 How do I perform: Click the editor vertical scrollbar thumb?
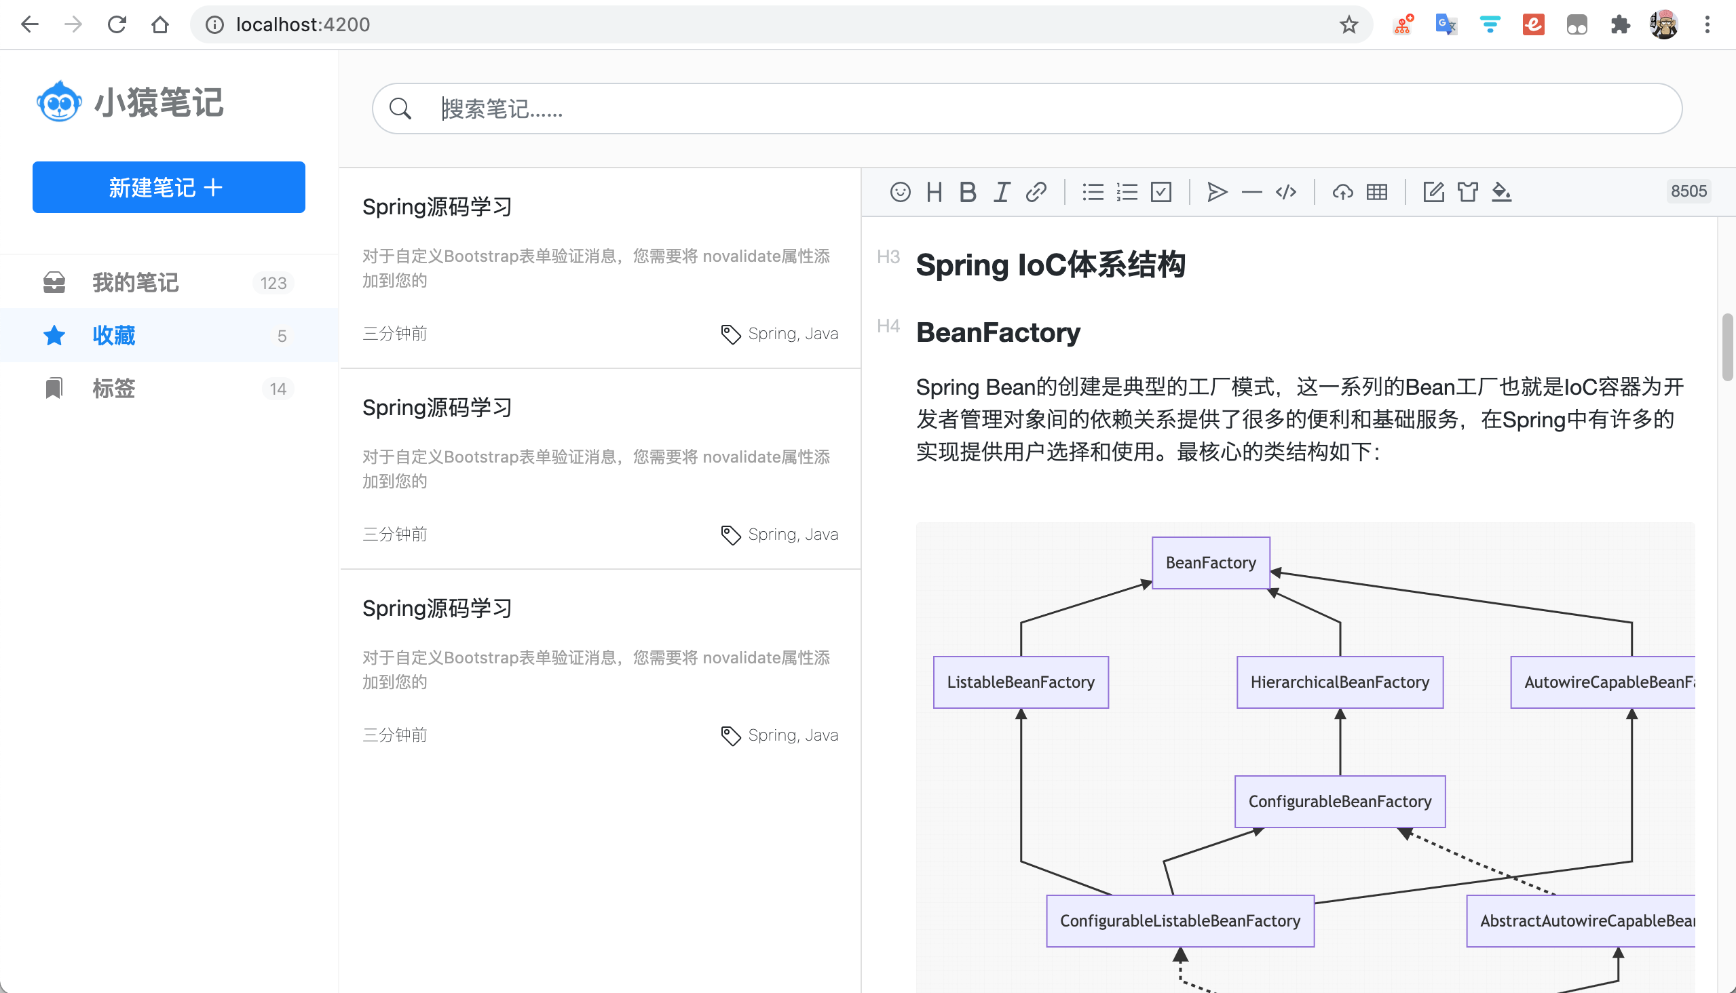[x=1727, y=347]
